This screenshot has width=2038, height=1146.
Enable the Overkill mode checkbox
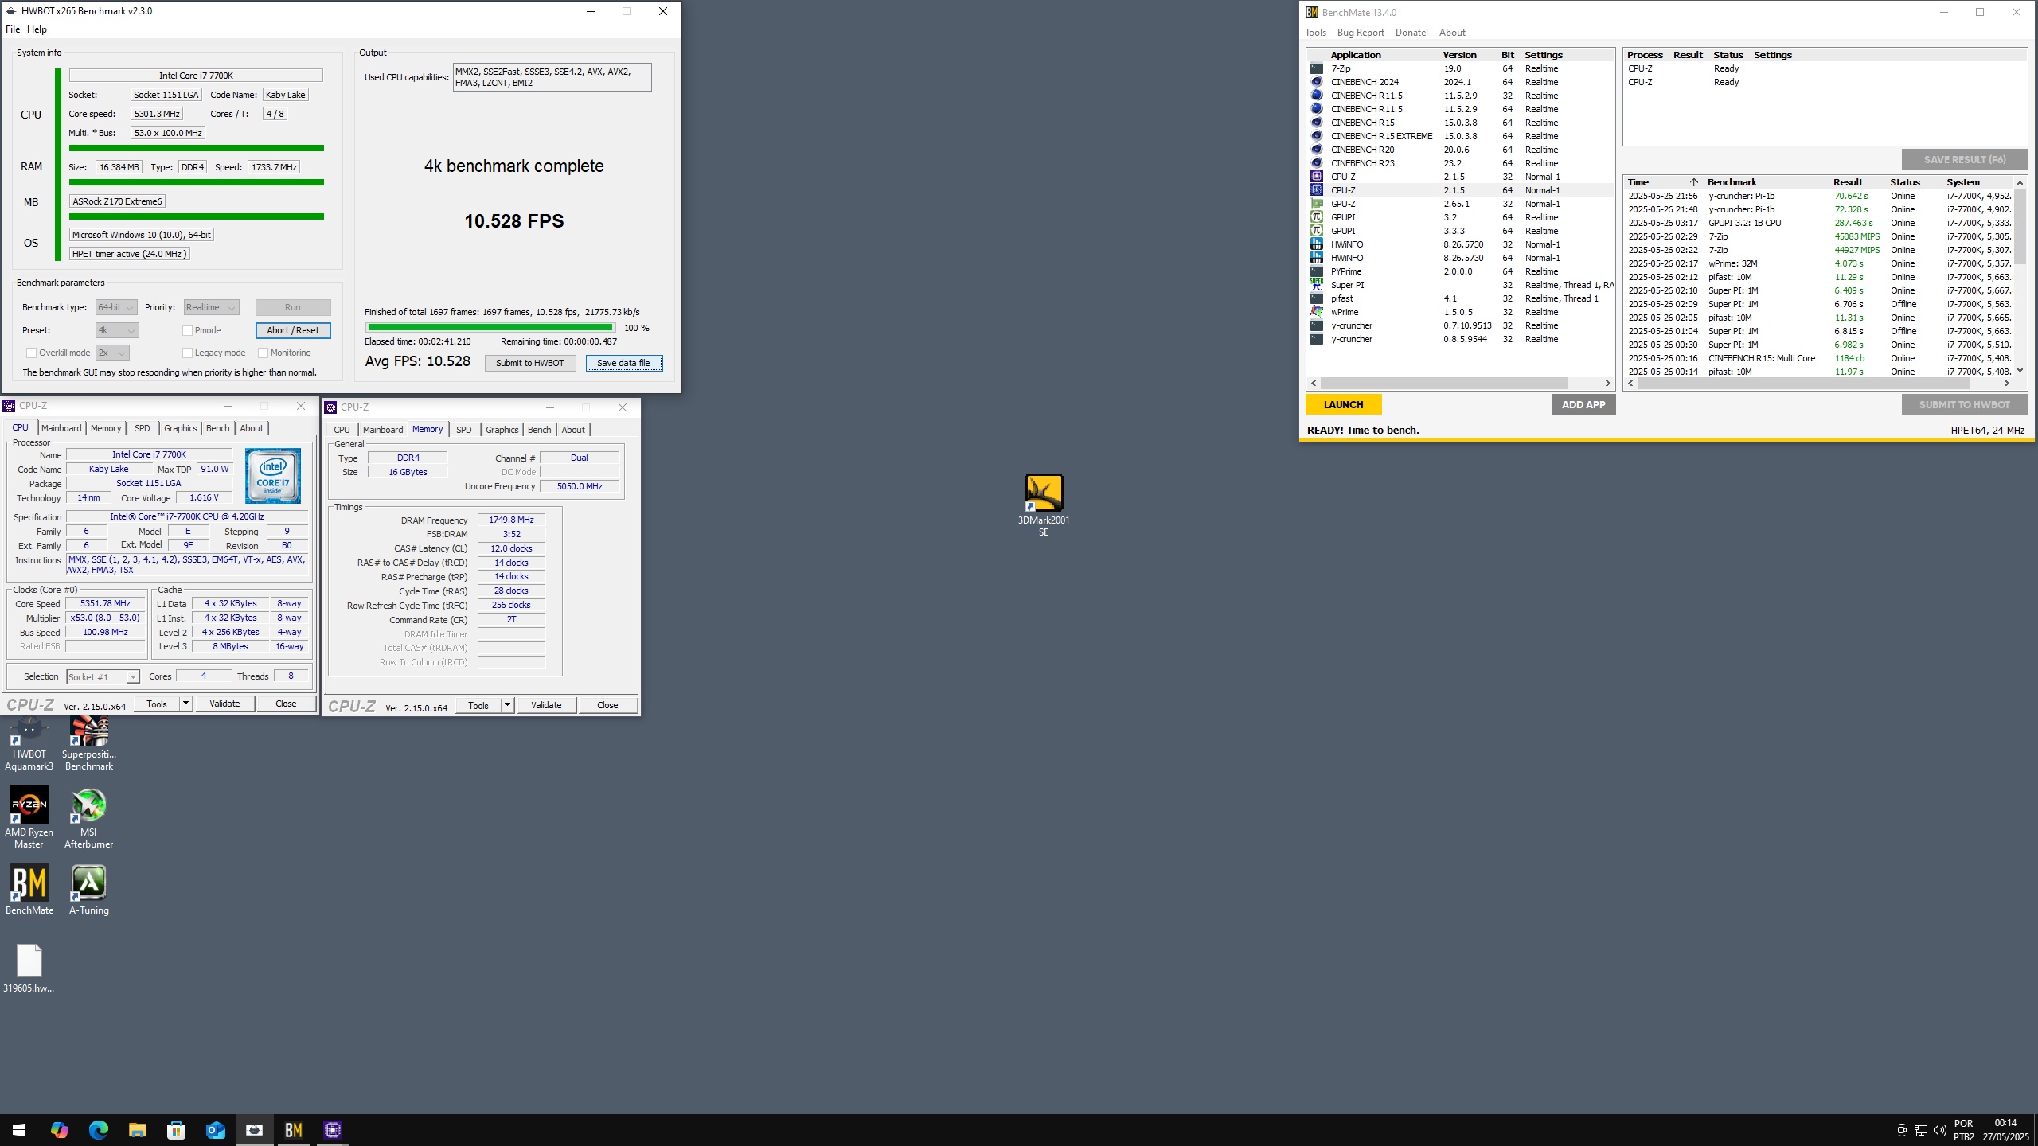[32, 353]
